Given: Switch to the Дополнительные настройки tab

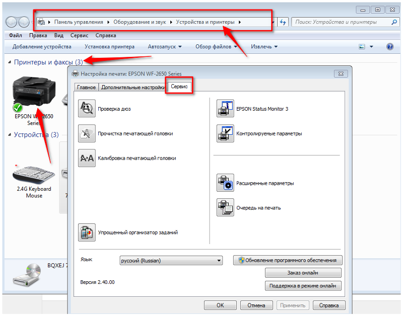Looking at the screenshot, I should 133,87.
